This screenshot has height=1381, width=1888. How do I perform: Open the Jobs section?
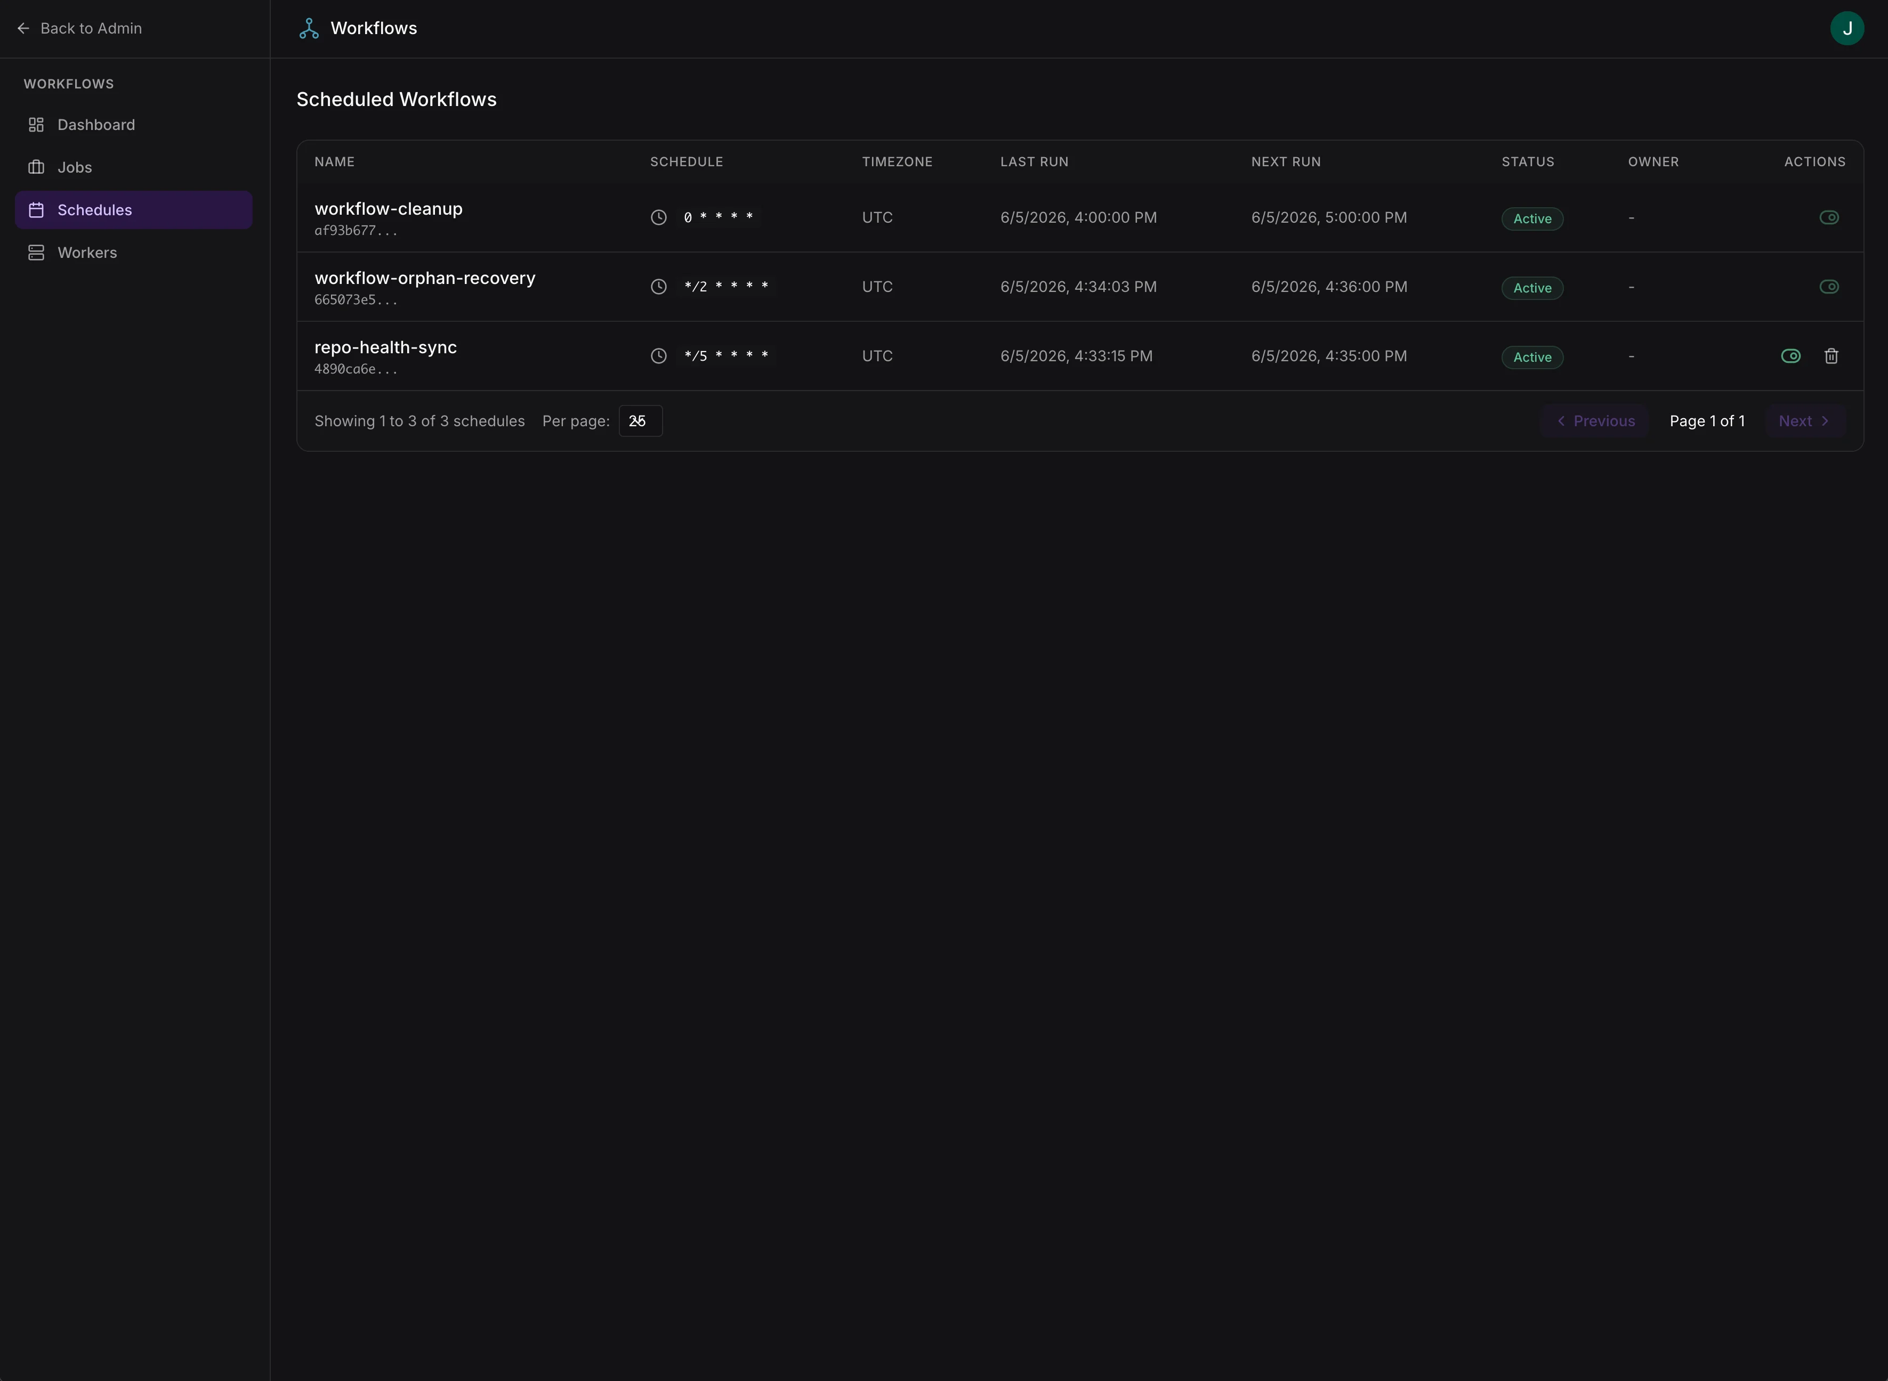pyautogui.click(x=134, y=167)
